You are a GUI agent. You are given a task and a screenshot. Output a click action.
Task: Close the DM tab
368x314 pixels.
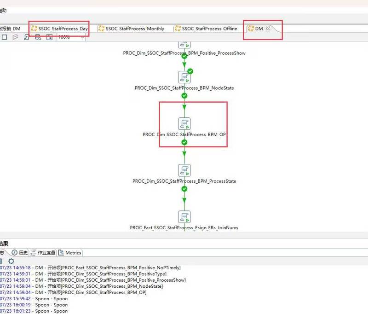(x=268, y=29)
